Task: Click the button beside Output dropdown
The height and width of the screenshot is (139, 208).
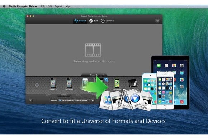Action: coord(93,100)
